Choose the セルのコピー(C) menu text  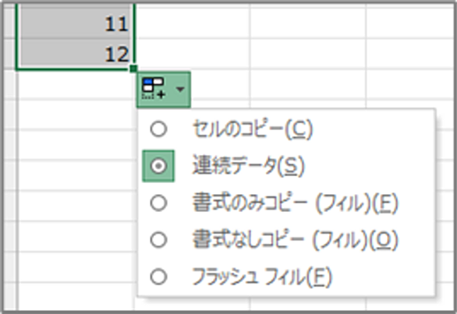pos(253,129)
